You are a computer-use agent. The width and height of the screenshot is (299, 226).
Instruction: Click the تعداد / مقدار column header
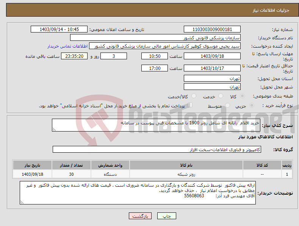pos(71,165)
